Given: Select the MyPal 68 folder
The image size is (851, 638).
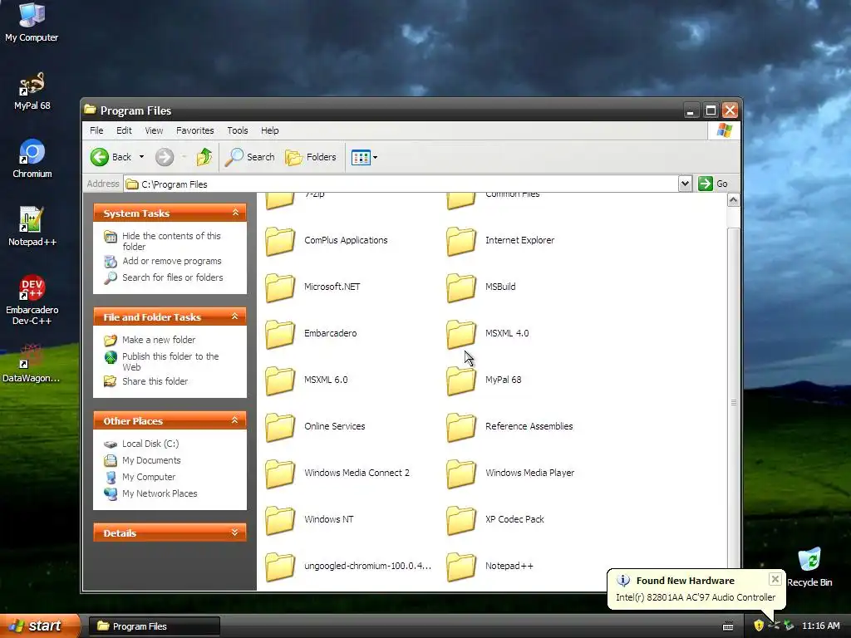Looking at the screenshot, I should [x=484, y=380].
